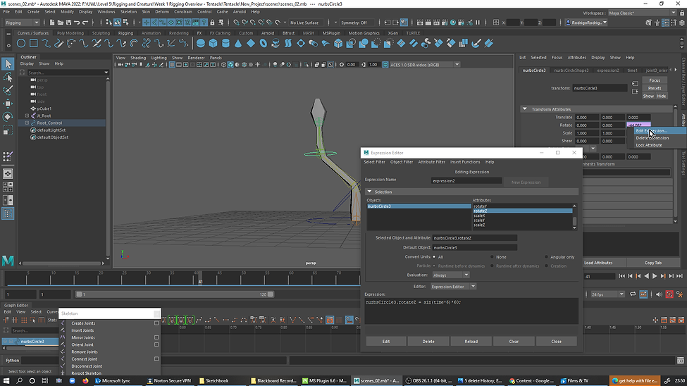Open the Evaluation Always dropdown

coord(451,275)
